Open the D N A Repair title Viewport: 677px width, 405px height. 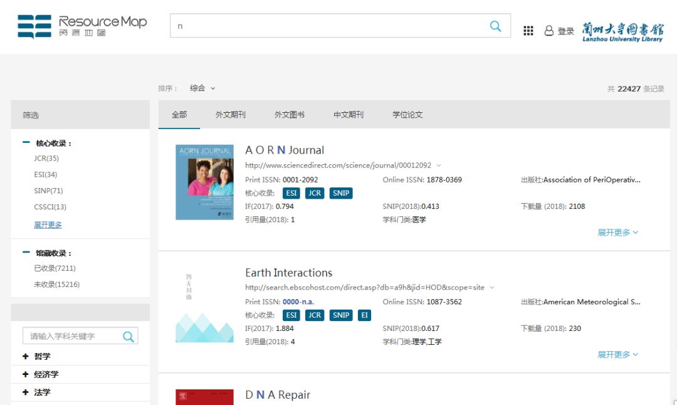(x=278, y=395)
